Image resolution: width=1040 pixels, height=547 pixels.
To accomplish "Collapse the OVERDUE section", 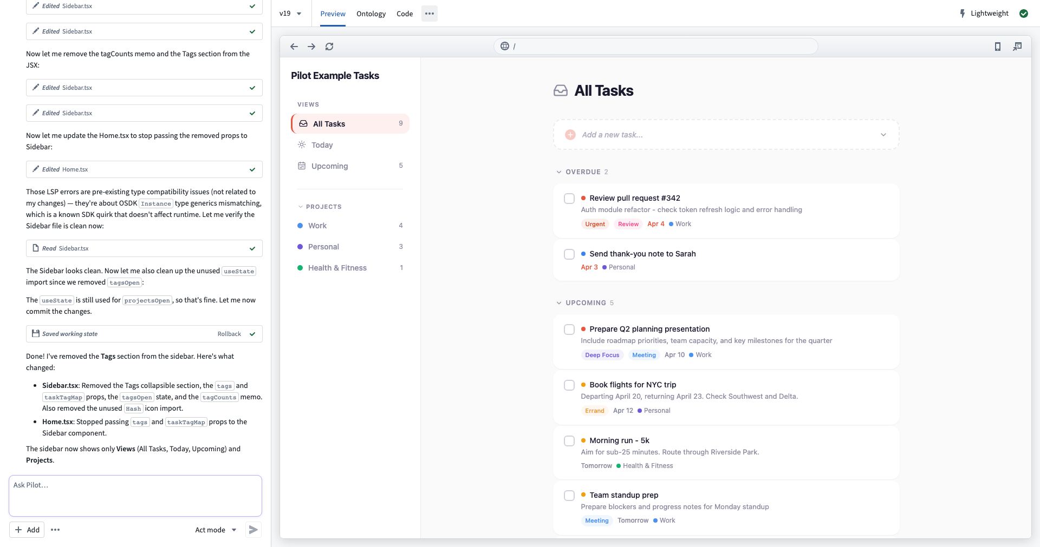I will (x=558, y=172).
